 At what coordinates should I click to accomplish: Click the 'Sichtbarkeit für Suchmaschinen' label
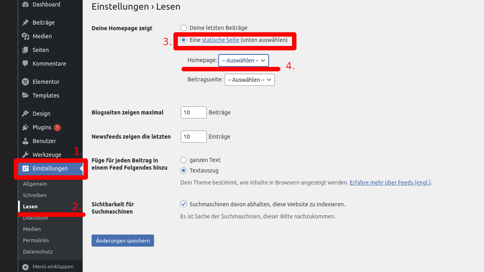[113, 208]
